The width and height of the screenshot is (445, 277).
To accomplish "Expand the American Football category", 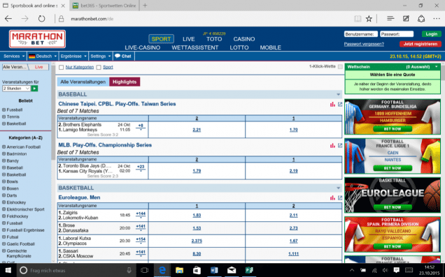I will coord(3,147).
